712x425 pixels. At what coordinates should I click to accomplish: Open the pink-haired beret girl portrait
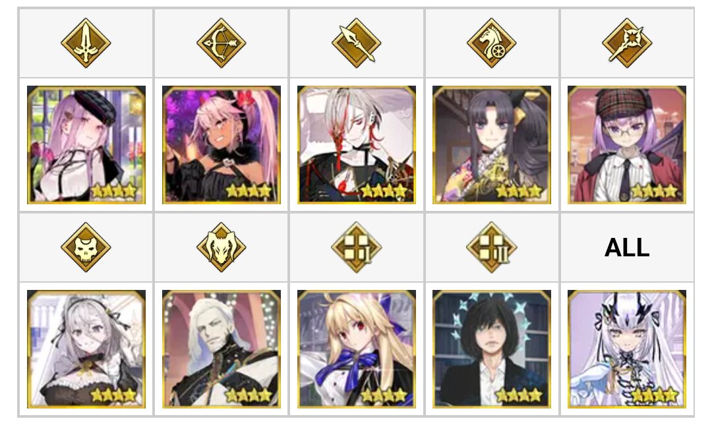86,145
